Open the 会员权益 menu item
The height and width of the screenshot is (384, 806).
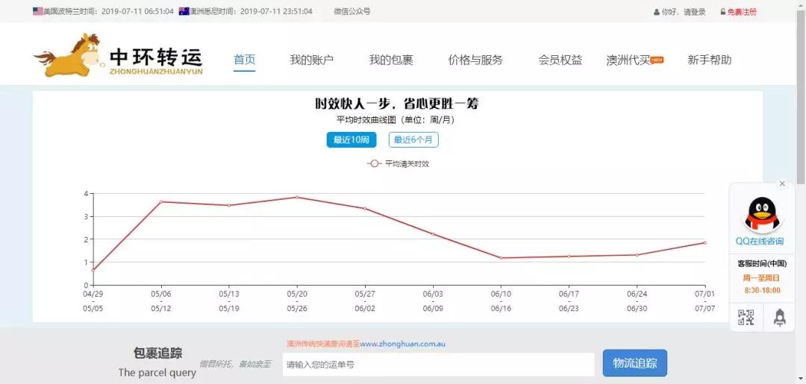(560, 60)
